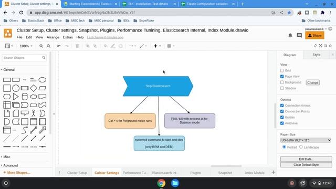Bookmark page with star icon
Screen dimensions: 336x189
289,13
